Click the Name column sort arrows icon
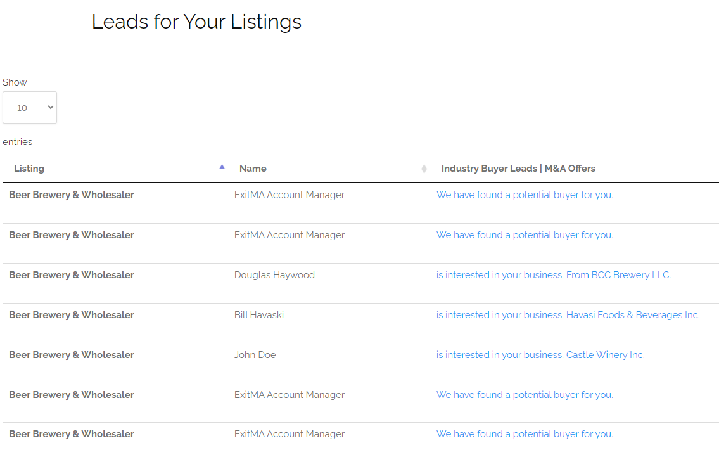Image resolution: width=719 pixels, height=462 pixels. [x=424, y=169]
